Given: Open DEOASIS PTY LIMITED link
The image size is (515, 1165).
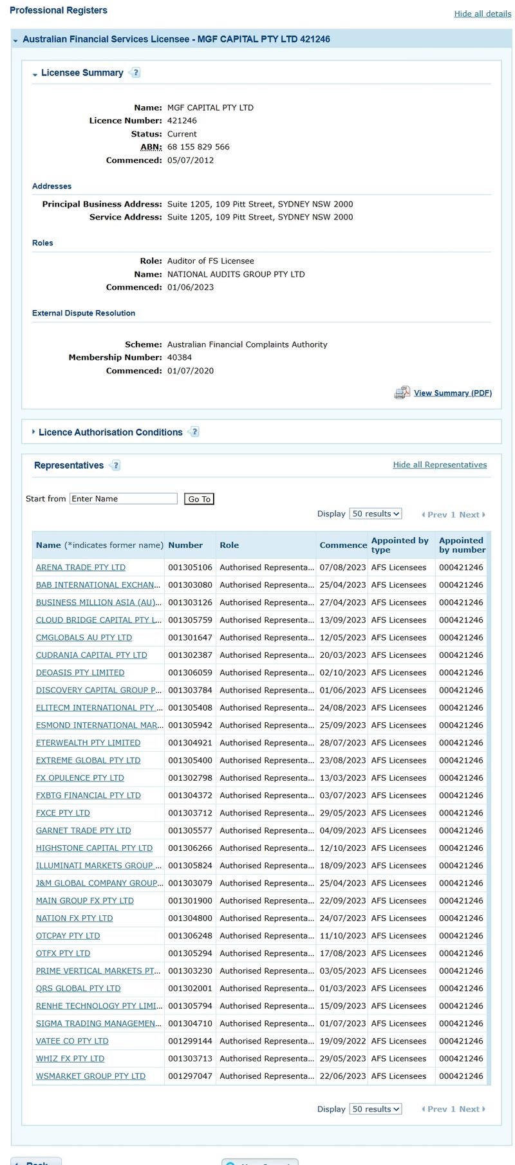Looking at the screenshot, I should [80, 673].
